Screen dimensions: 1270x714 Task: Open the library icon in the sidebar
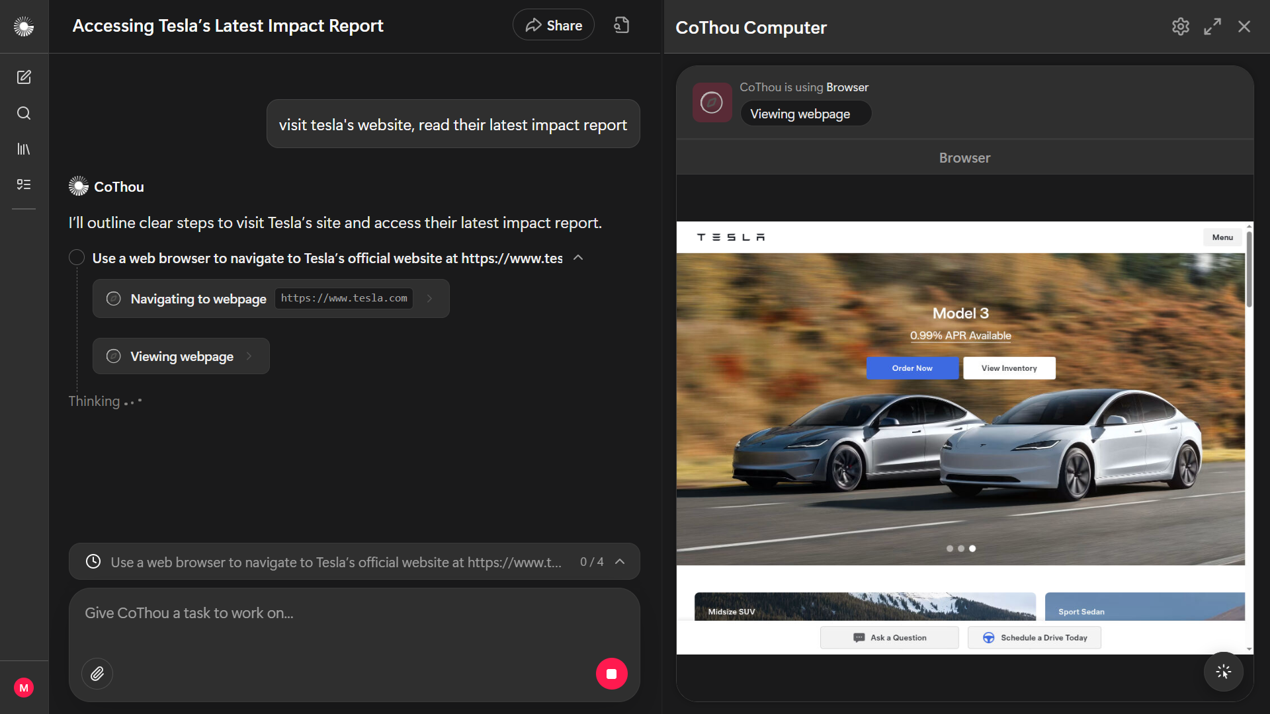(x=24, y=149)
